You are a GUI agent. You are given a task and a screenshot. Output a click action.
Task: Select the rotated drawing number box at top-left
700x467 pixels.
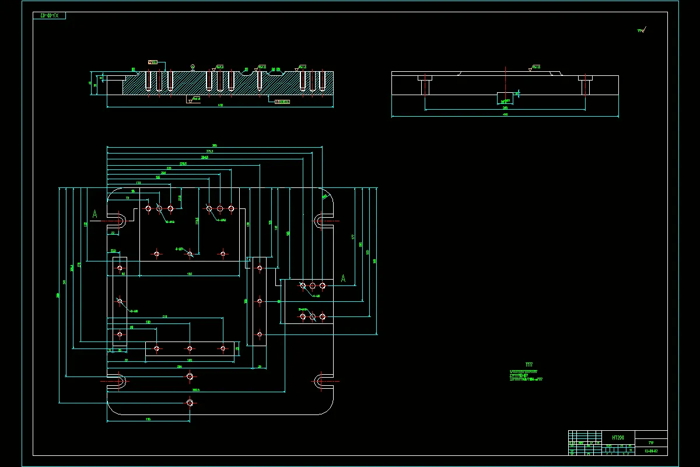49,15
